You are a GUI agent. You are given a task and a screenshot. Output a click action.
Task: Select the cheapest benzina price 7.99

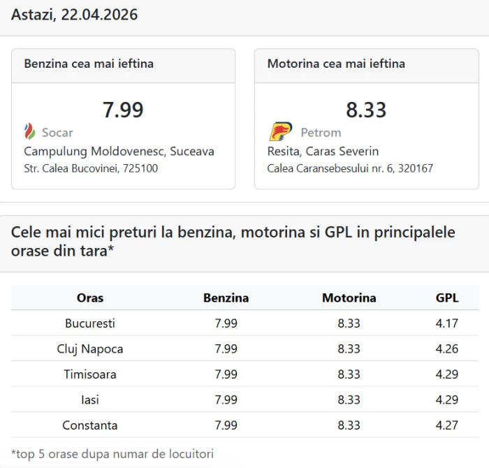point(123,110)
